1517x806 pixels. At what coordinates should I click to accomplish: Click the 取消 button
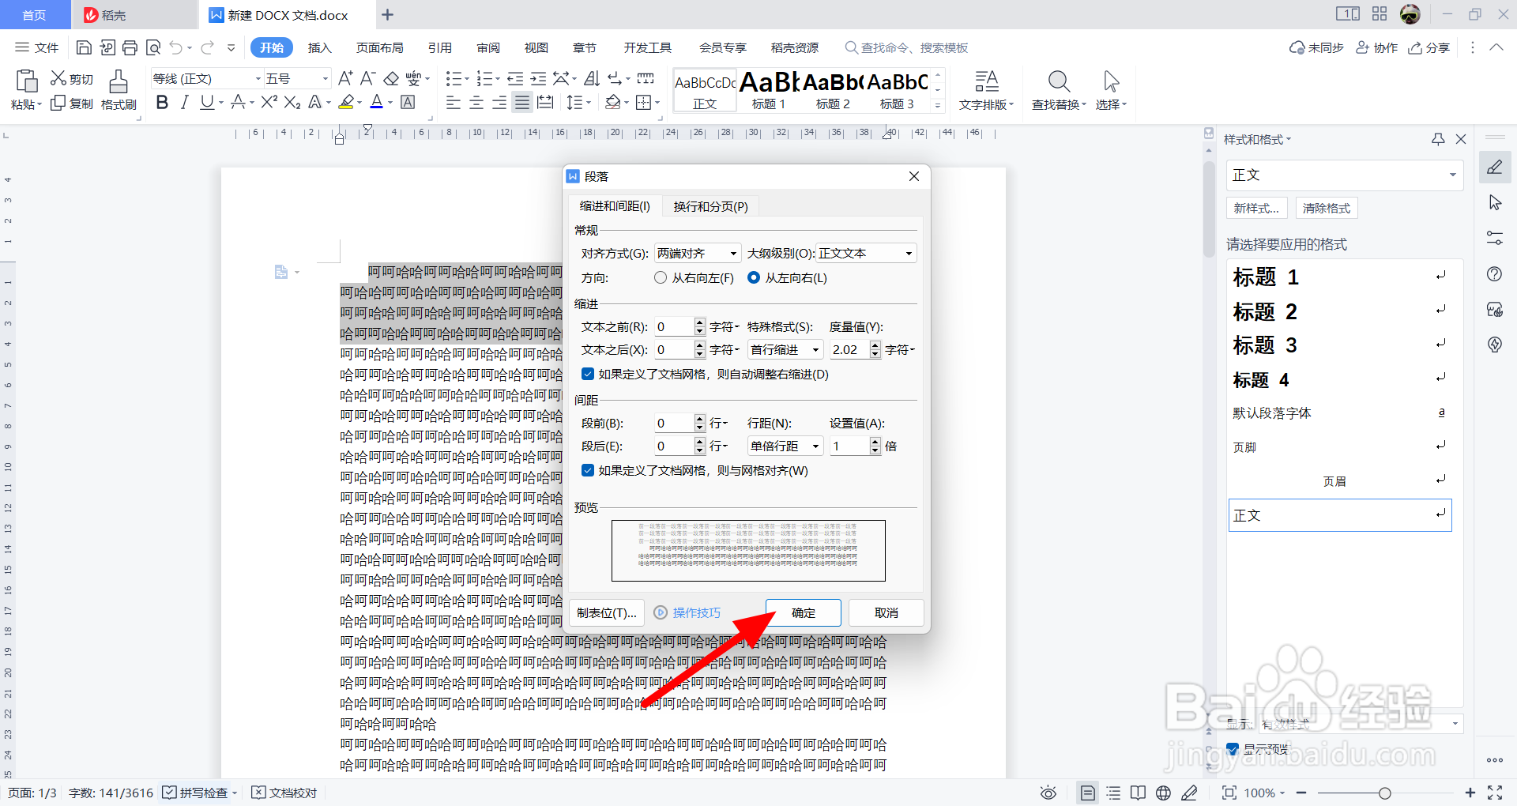point(886,612)
